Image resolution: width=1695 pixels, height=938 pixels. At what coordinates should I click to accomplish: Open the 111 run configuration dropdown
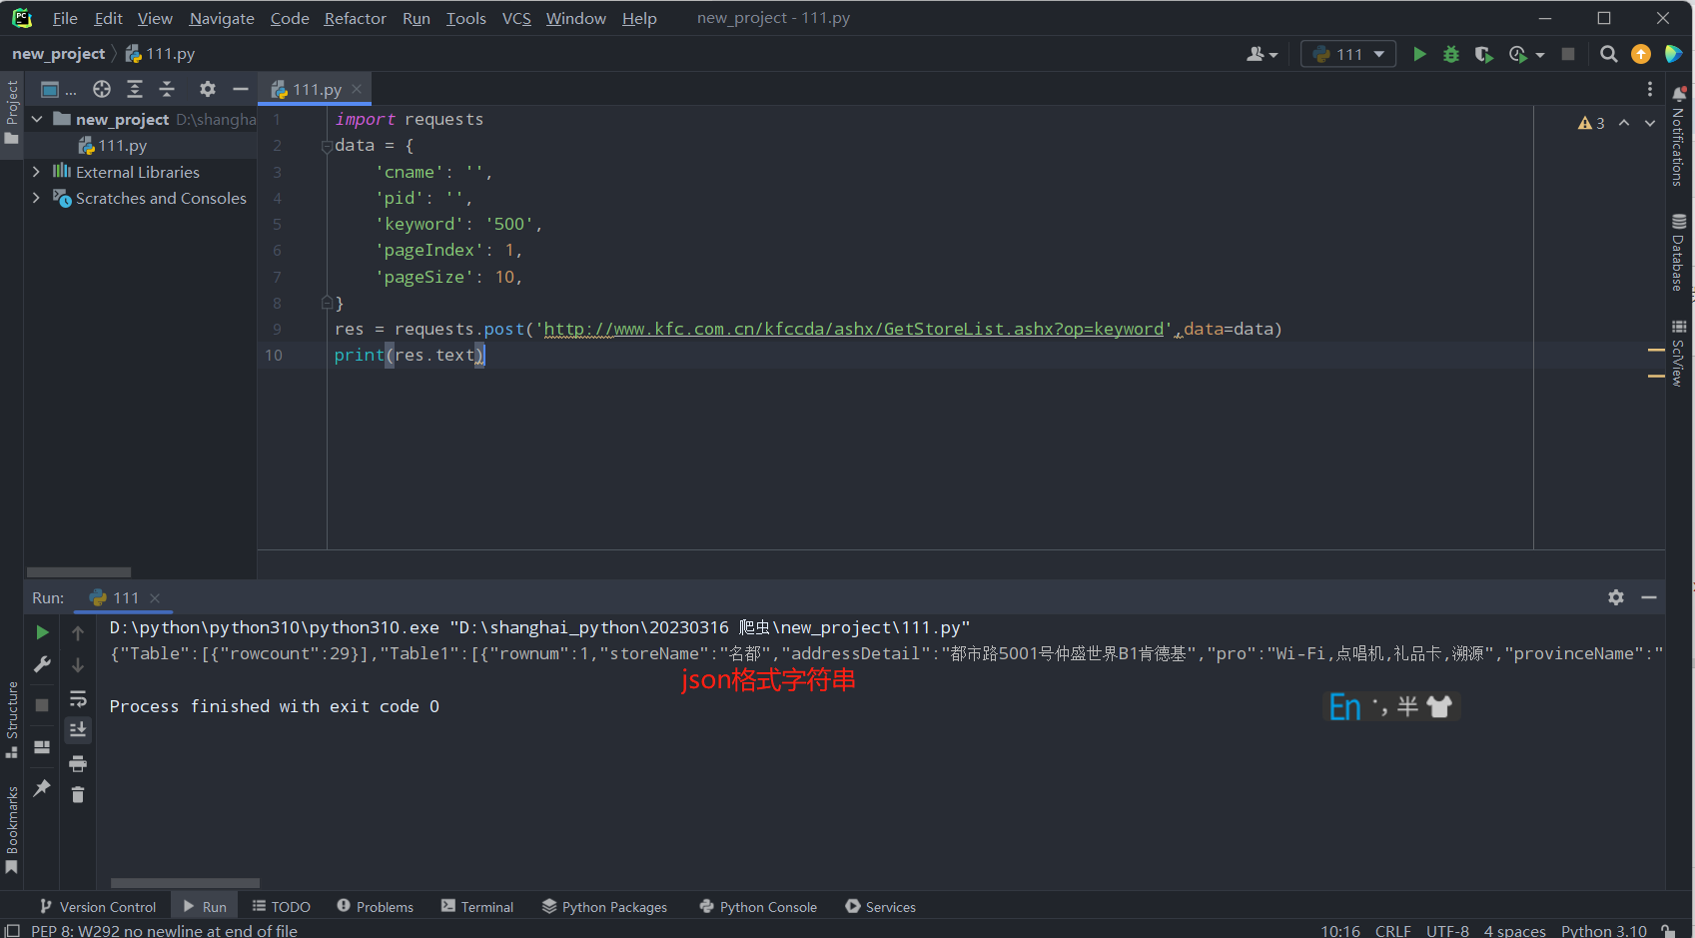[1348, 54]
